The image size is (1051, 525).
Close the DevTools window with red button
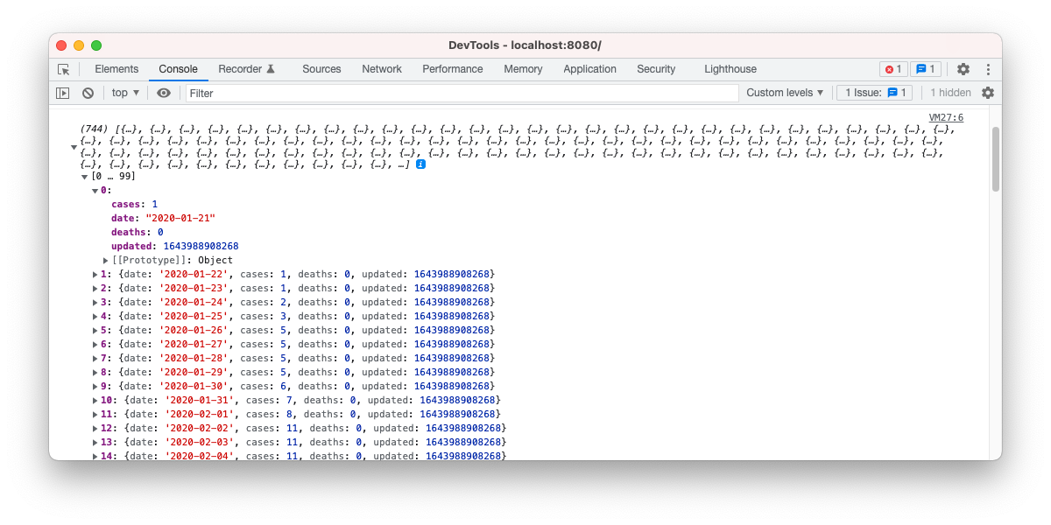(x=61, y=45)
